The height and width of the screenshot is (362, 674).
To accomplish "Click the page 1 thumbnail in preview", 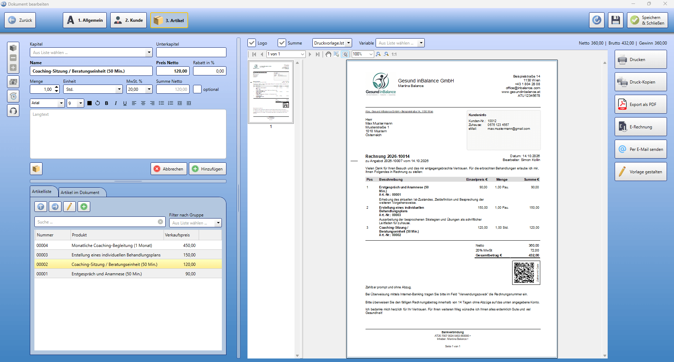I will pos(271,92).
